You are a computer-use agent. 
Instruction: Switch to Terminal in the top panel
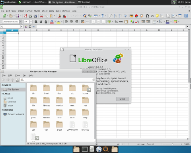pyautogui.click(x=84, y=2)
